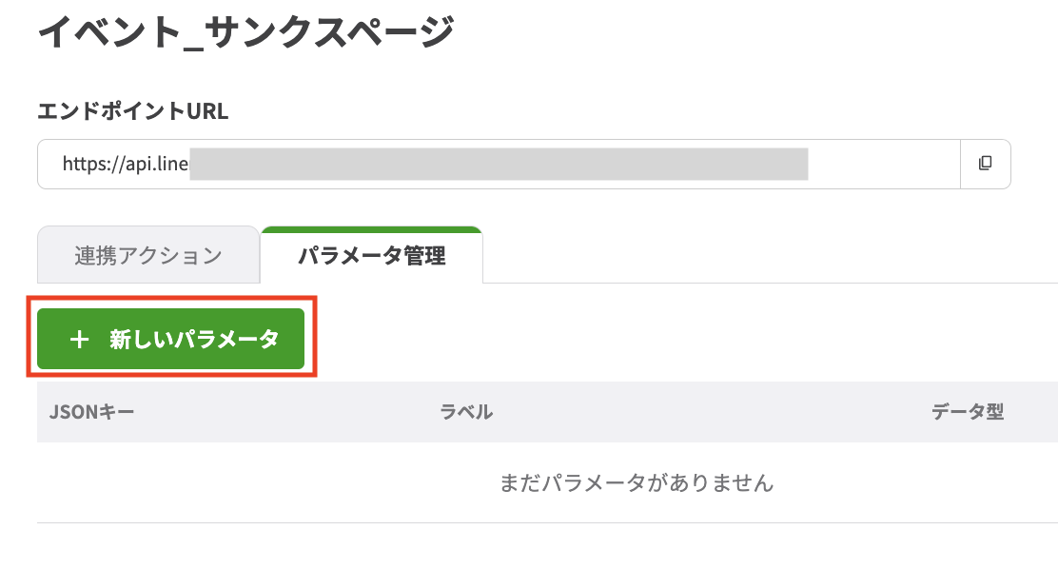Click the 新しいパラメータ button
The width and height of the screenshot is (1058, 569).
(x=171, y=338)
